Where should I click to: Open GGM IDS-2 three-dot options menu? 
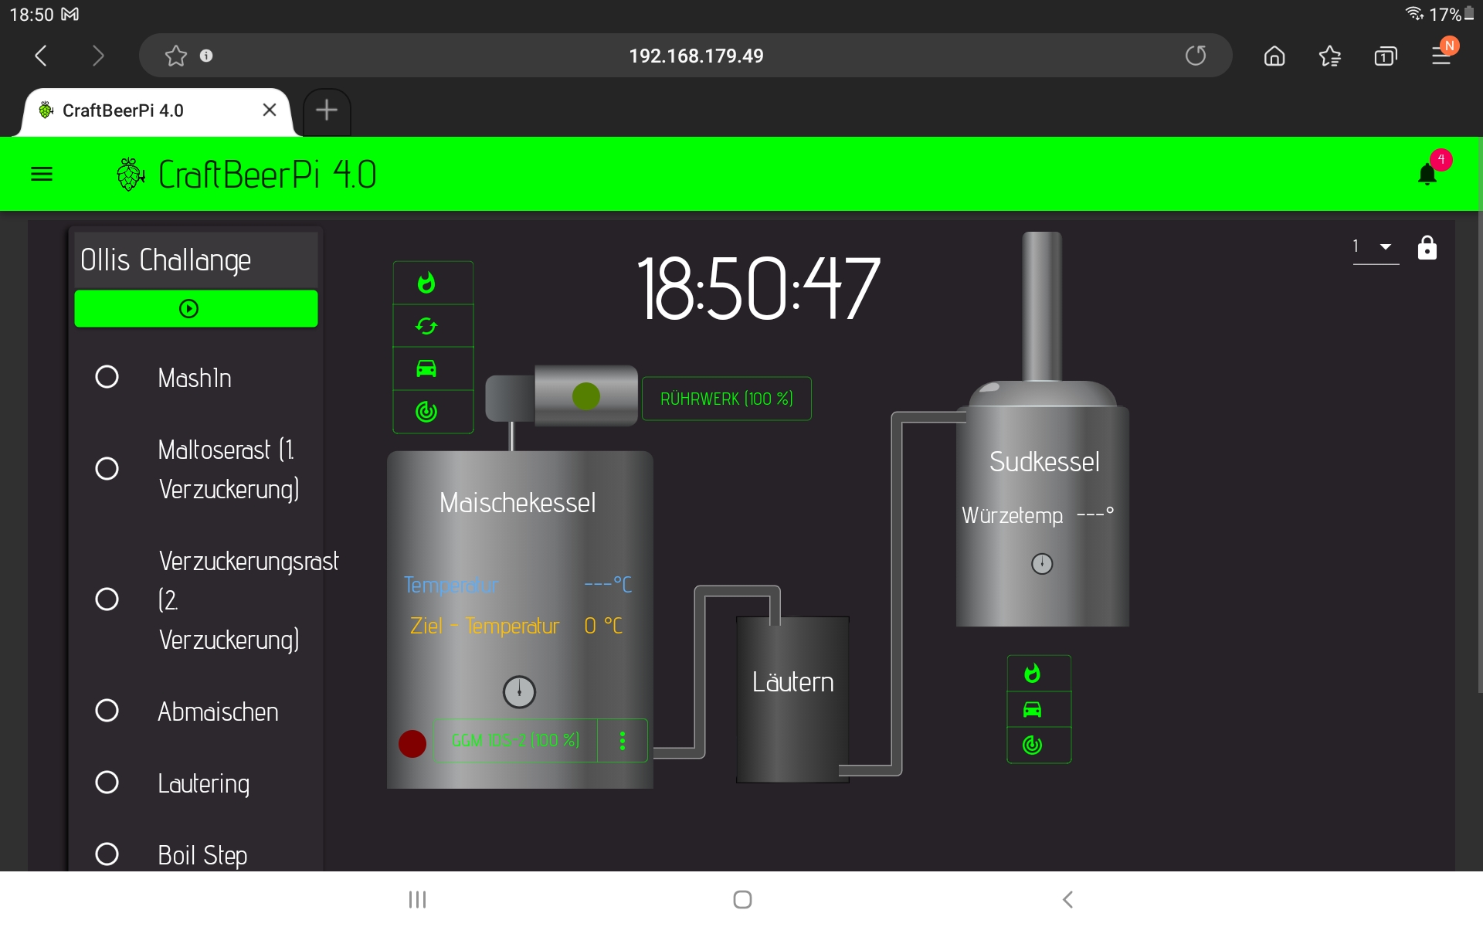[623, 741]
